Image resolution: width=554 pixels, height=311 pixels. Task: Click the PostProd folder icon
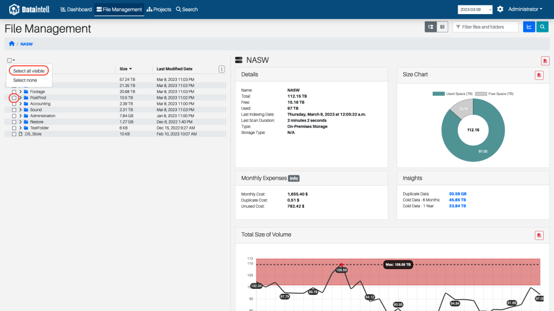click(x=26, y=98)
